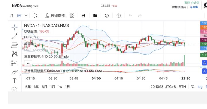Set range to 1w

tap(60, 87)
